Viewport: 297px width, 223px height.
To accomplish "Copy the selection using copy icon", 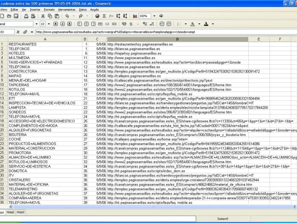I will 50,16.
